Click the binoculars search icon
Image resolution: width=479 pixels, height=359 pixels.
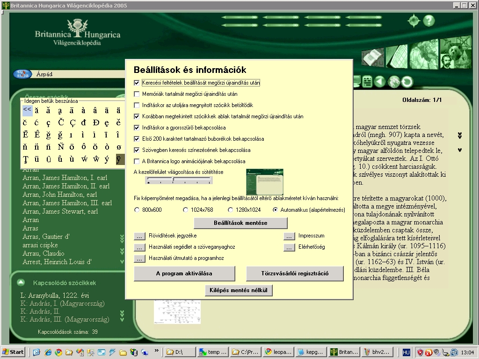click(393, 82)
